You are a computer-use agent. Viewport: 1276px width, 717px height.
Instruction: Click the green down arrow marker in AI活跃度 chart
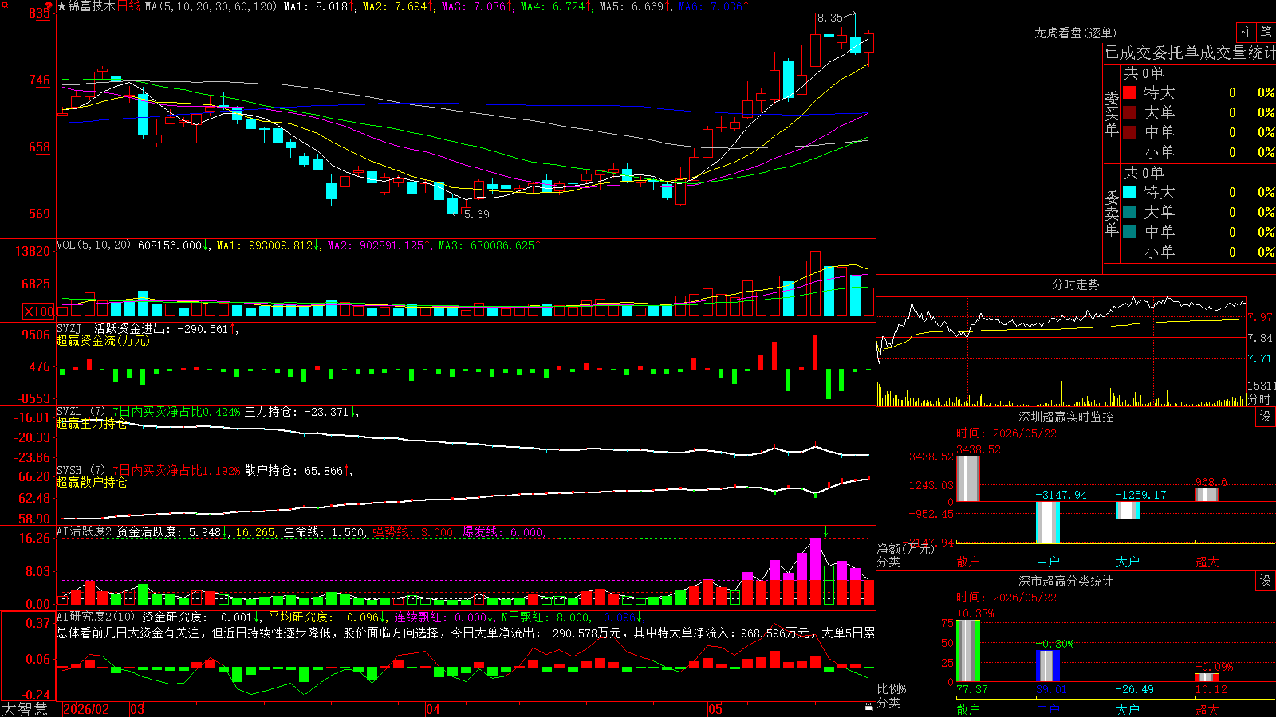coord(826,532)
